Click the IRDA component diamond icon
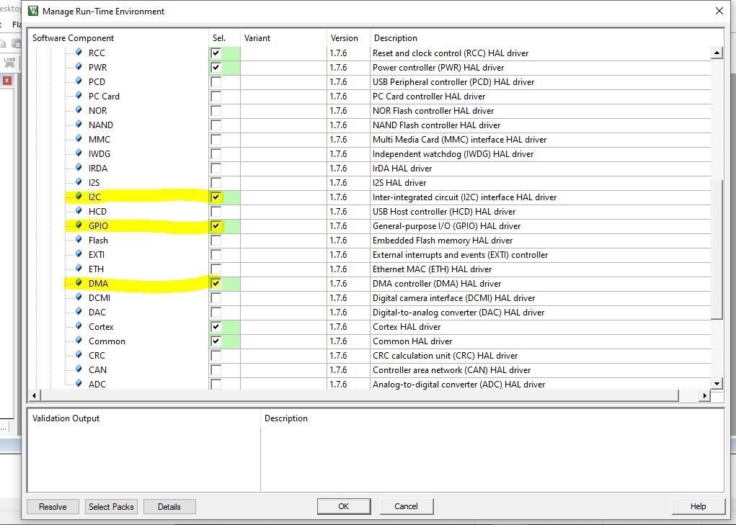Viewport: 736px width, 525px height. (x=79, y=168)
